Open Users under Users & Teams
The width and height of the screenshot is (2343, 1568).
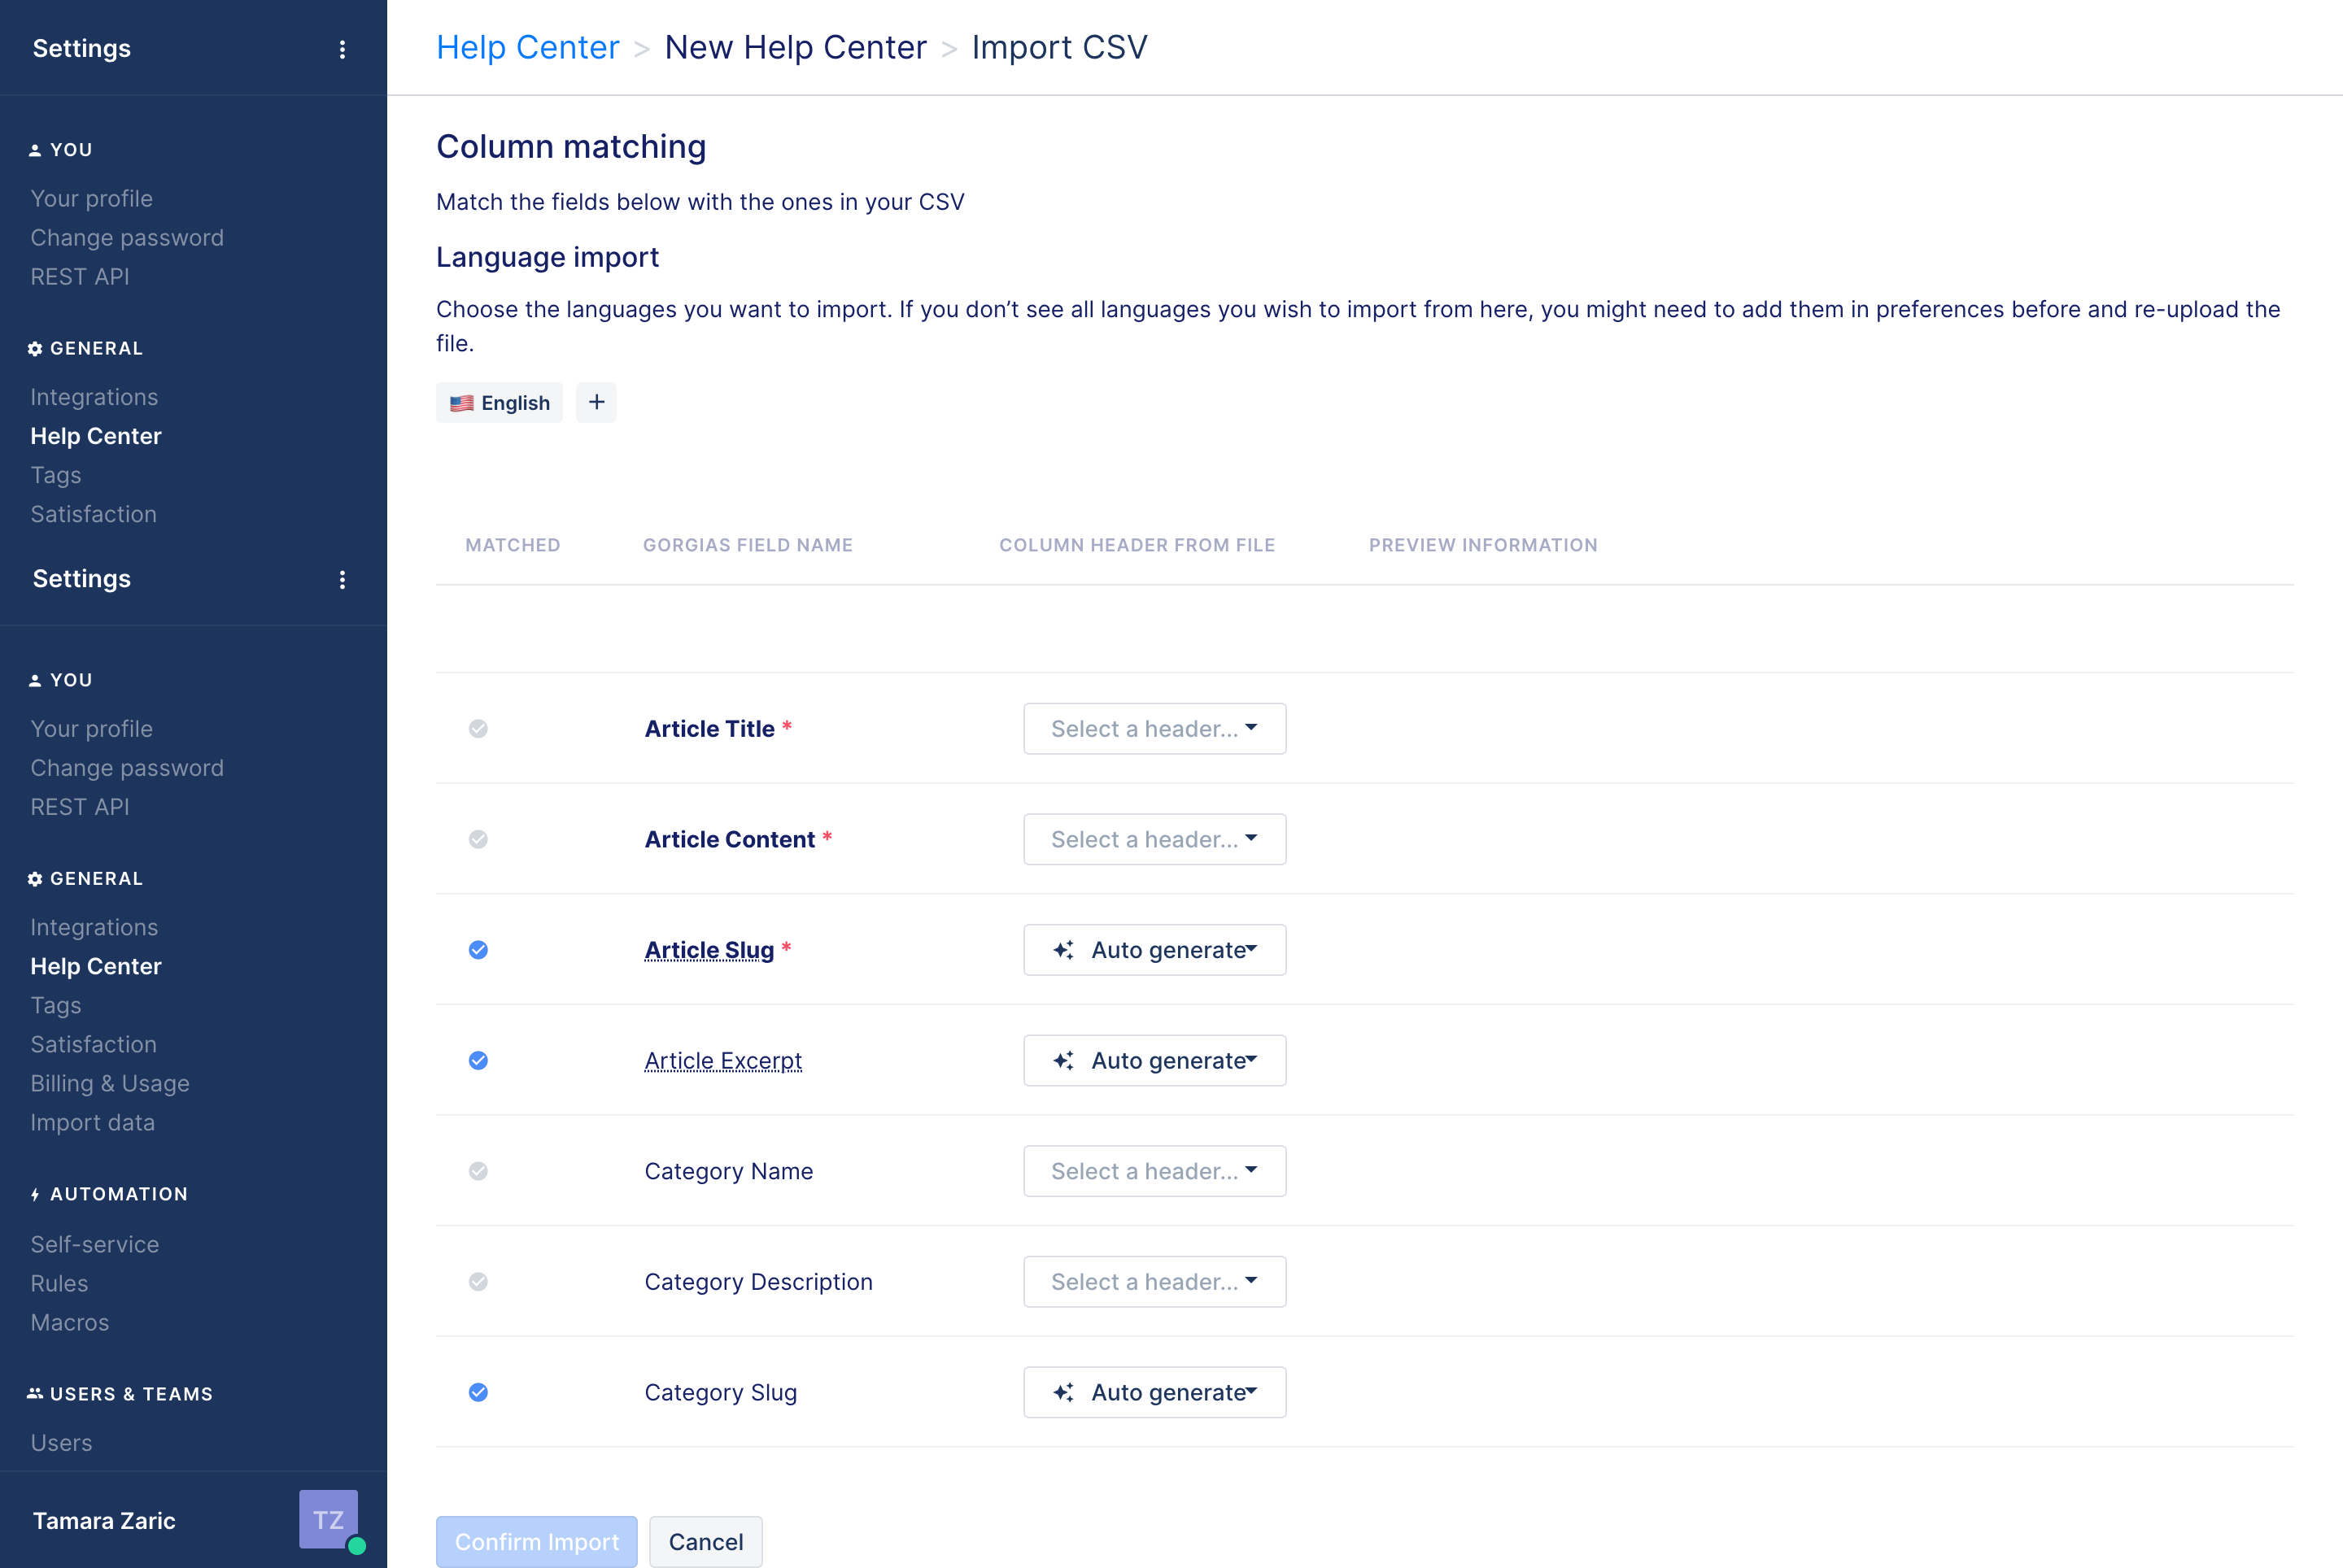pos(61,1442)
